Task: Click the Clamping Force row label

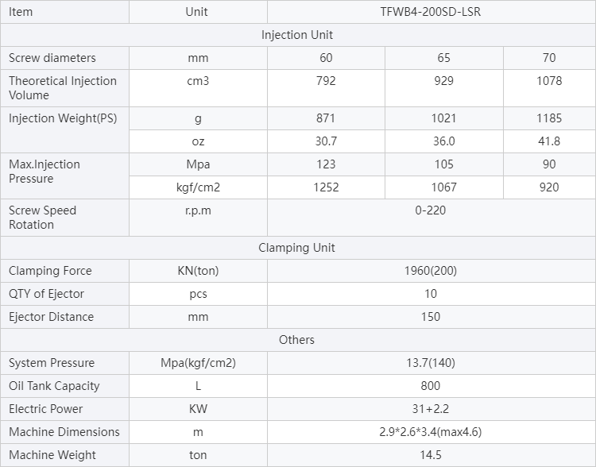Action: point(50,271)
